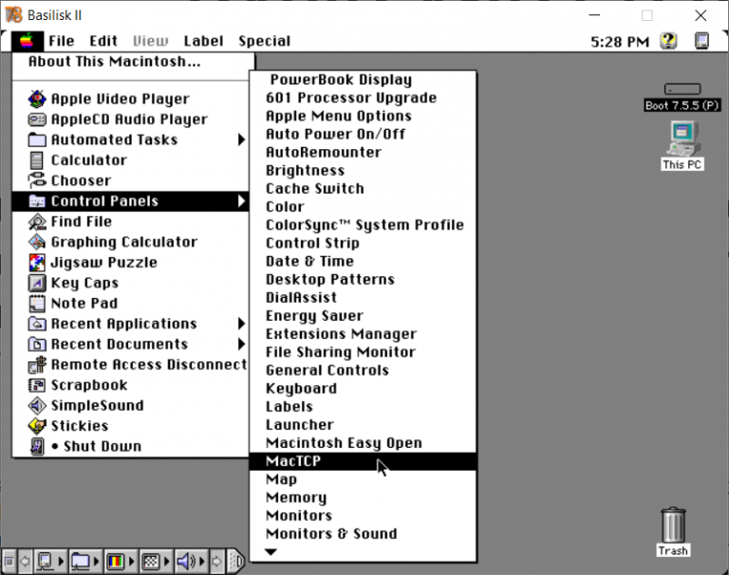Open Launcher control panel
Image resolution: width=729 pixels, height=575 pixels.
[363, 425]
